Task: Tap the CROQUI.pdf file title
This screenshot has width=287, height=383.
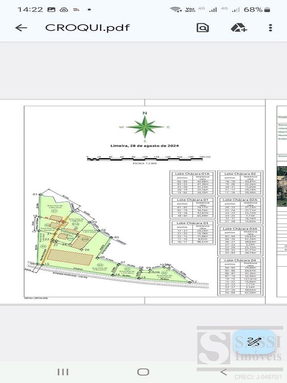Action: pyautogui.click(x=87, y=28)
